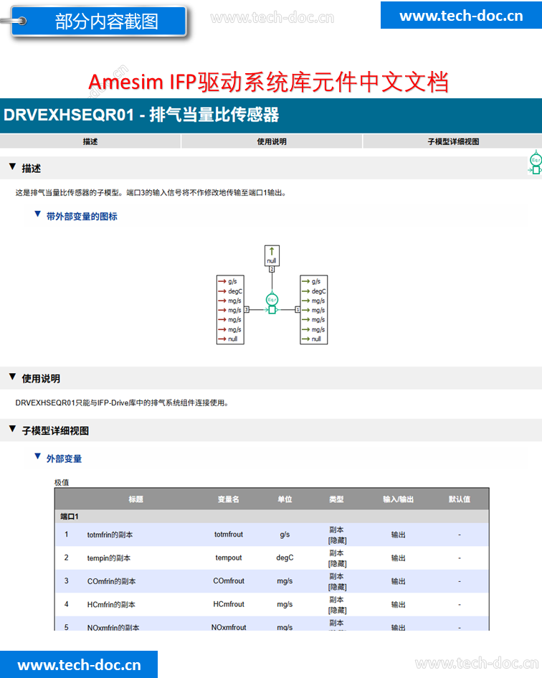Open the 使用说明 tab
Image resolution: width=542 pixels, height=678 pixels.
272,141
